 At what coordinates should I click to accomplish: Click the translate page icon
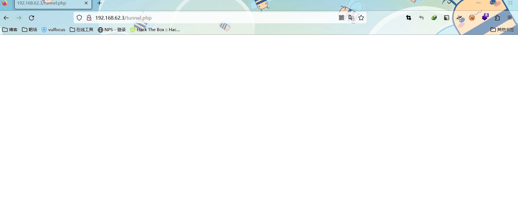coord(351,18)
